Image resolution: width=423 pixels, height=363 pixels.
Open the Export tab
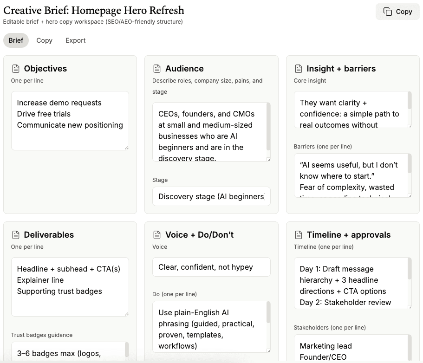tap(75, 40)
